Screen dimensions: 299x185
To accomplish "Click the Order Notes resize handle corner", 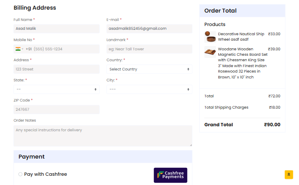I will [x=191, y=145].
